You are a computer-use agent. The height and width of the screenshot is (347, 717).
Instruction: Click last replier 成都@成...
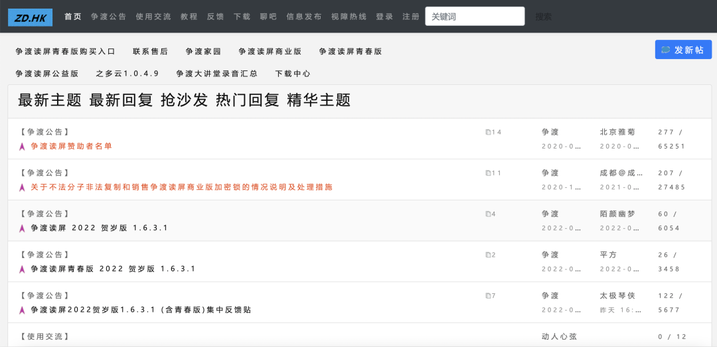(x=621, y=173)
